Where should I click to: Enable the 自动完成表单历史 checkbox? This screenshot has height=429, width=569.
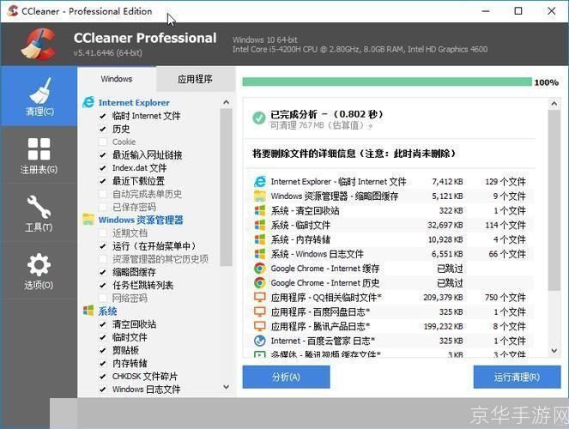click(x=103, y=194)
